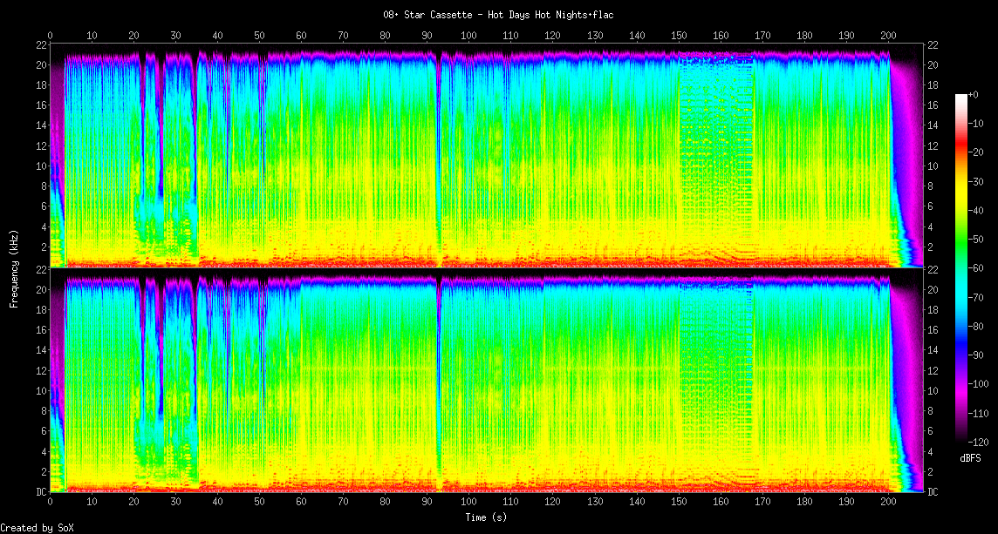Click the "DC" label at the bottom-left corner
Screen dimensions: 998x534
pos(41,492)
